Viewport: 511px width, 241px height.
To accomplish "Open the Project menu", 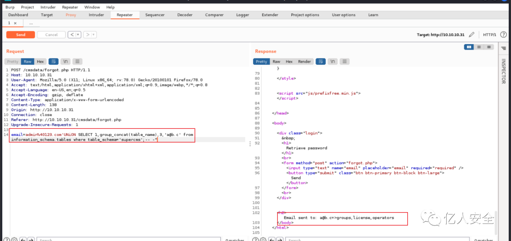I will click(27, 7).
